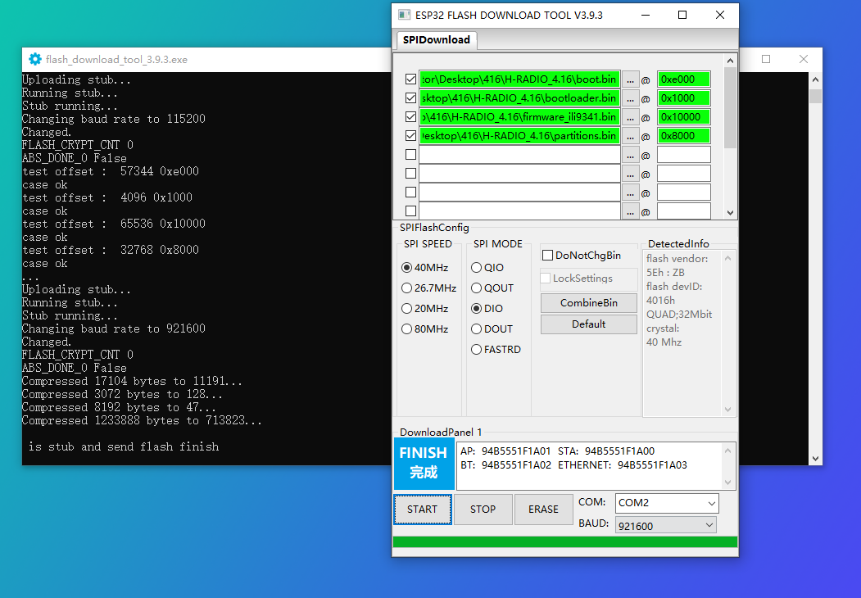
Task: Browse file for the bootloader.bin row
Action: pos(630,98)
